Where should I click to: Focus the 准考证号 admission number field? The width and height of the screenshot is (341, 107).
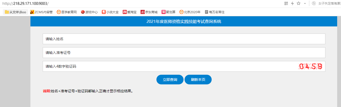pos(184,53)
